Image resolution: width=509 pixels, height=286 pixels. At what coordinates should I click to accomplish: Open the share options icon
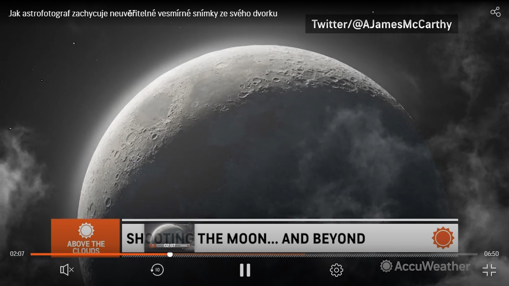(x=495, y=12)
